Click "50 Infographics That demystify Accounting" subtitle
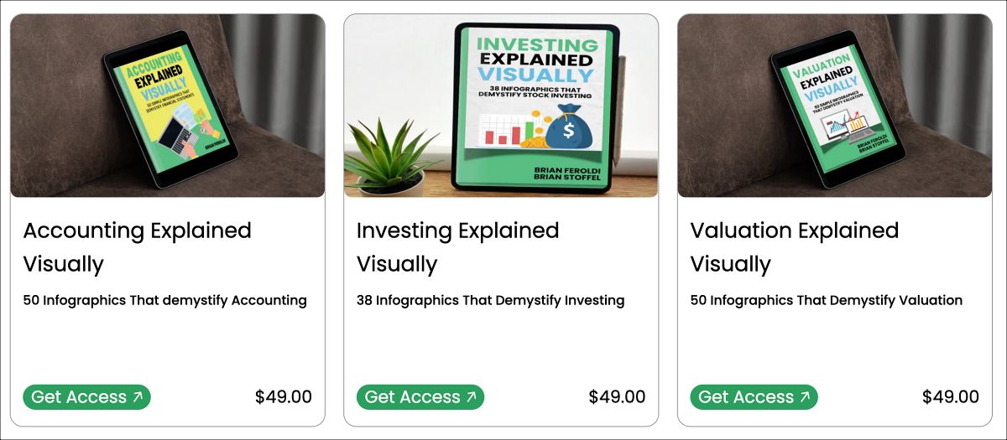1007x440 pixels. (165, 300)
